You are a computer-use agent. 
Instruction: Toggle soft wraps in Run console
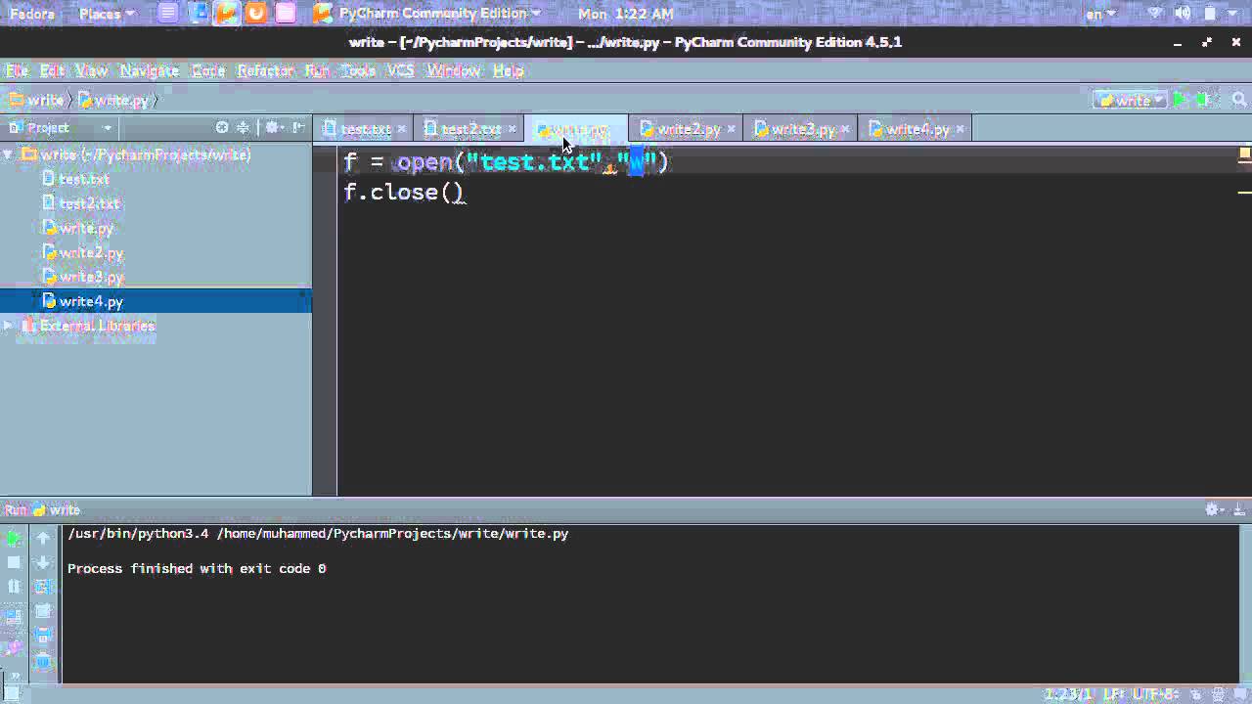tap(43, 588)
